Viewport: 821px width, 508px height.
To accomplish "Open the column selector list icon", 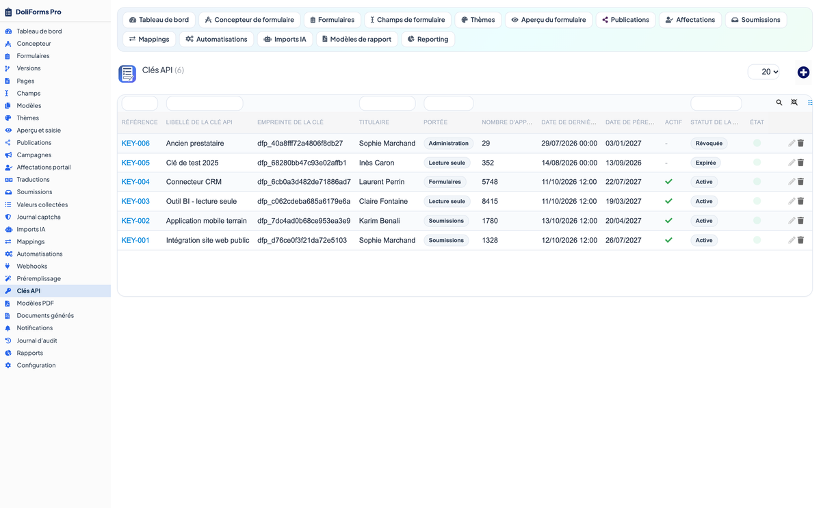I will [810, 103].
